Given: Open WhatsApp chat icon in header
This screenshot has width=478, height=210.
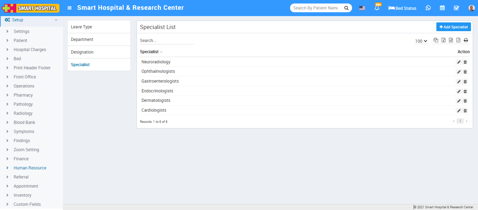Looking at the screenshot, I should [428, 8].
